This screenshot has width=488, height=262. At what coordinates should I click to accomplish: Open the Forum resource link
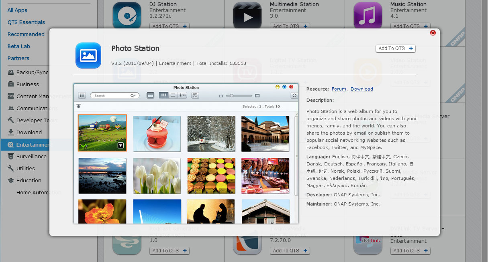339,89
